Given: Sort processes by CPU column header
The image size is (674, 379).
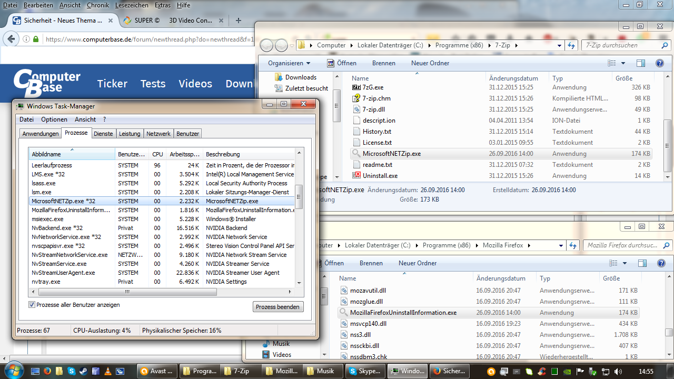Looking at the screenshot, I should (x=157, y=154).
